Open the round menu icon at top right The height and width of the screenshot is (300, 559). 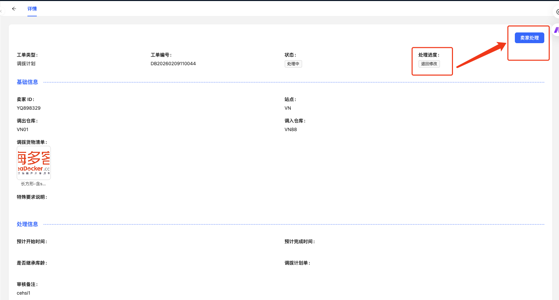[557, 12]
